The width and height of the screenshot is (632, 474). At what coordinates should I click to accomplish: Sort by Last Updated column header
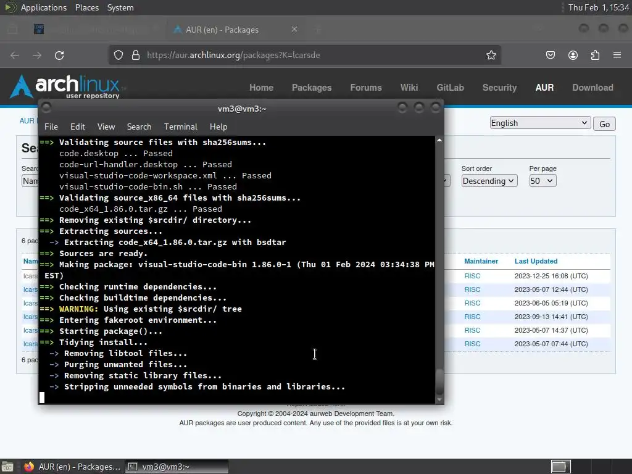pyautogui.click(x=536, y=261)
